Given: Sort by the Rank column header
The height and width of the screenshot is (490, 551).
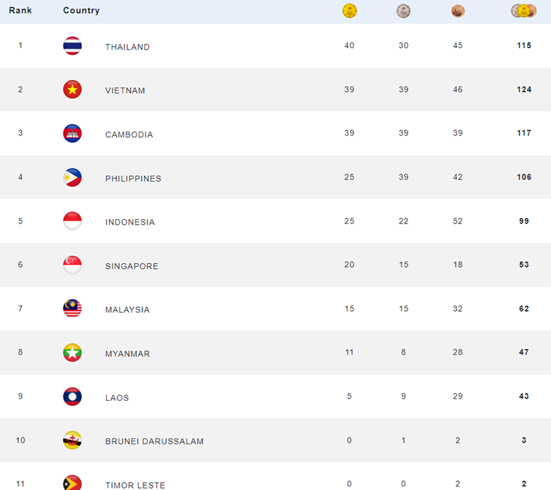Looking at the screenshot, I should pyautogui.click(x=20, y=11).
